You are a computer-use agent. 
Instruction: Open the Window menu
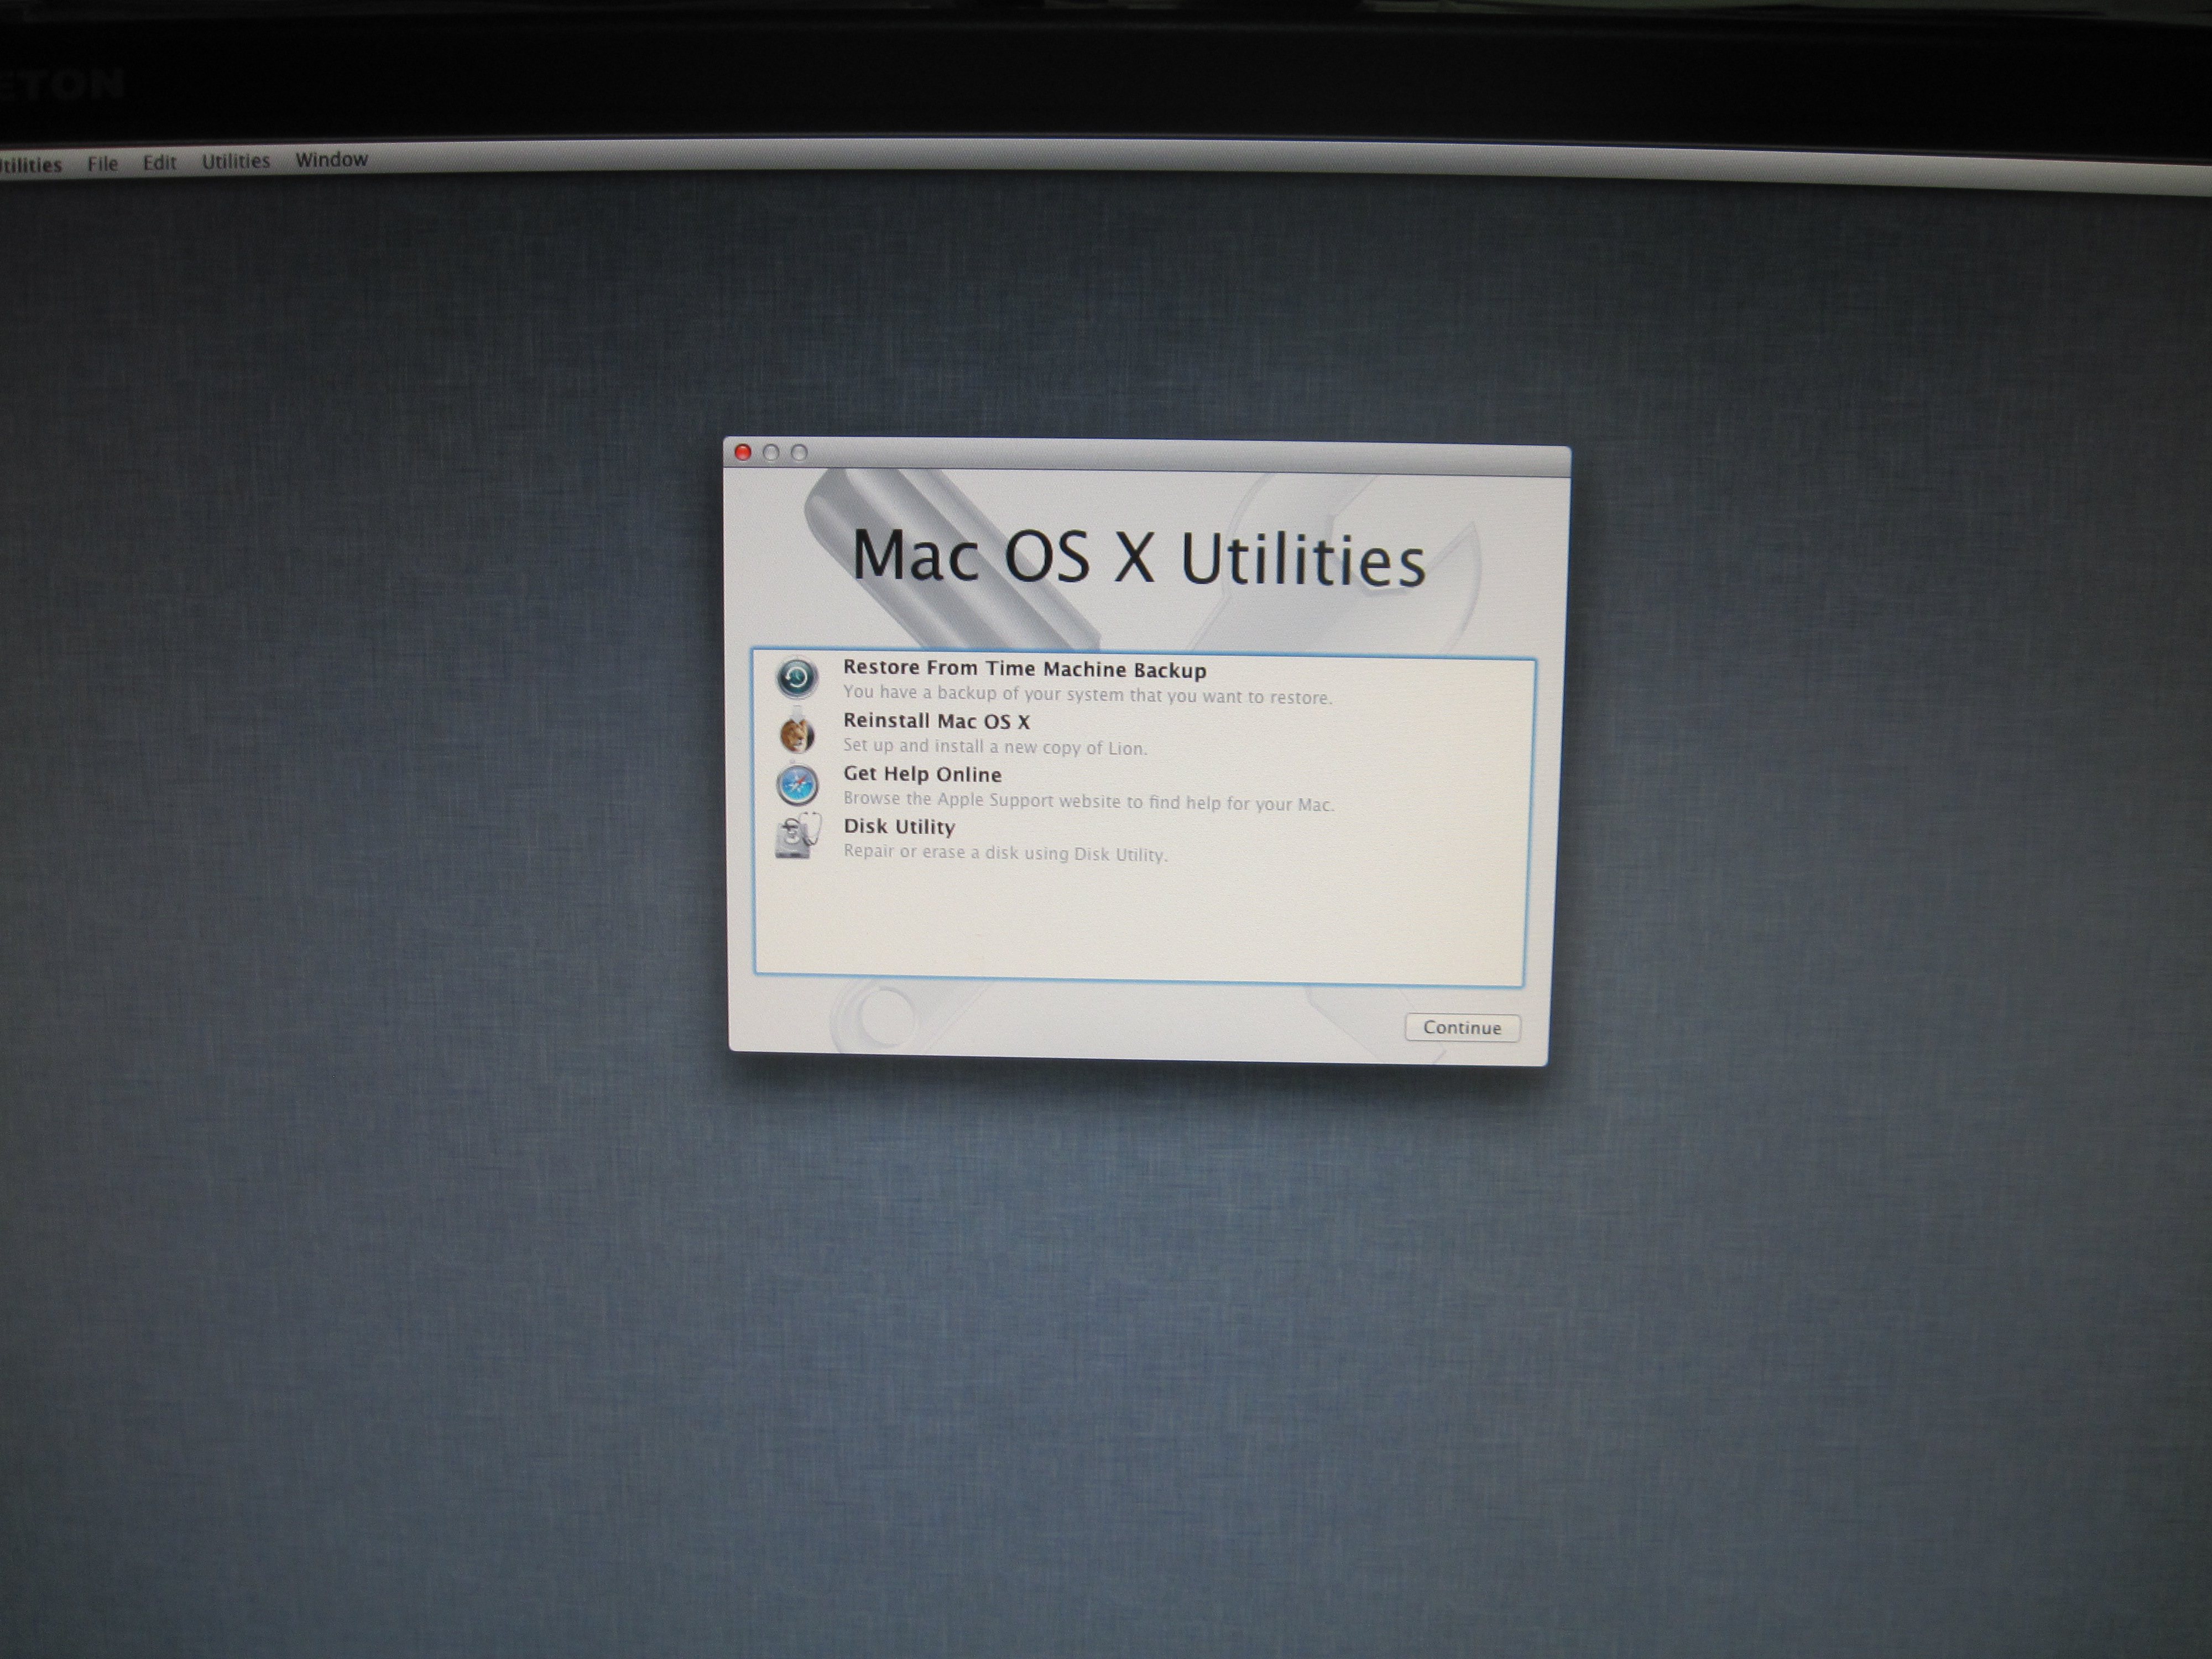(x=331, y=160)
